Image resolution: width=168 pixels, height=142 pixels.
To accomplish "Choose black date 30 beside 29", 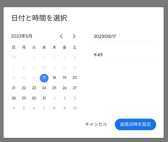I will click(x=34, y=98).
